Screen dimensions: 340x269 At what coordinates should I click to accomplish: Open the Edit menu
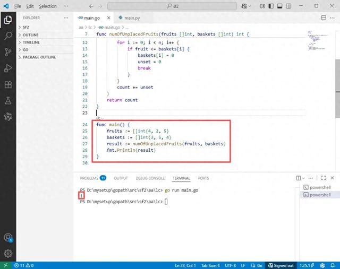(x=30, y=6)
